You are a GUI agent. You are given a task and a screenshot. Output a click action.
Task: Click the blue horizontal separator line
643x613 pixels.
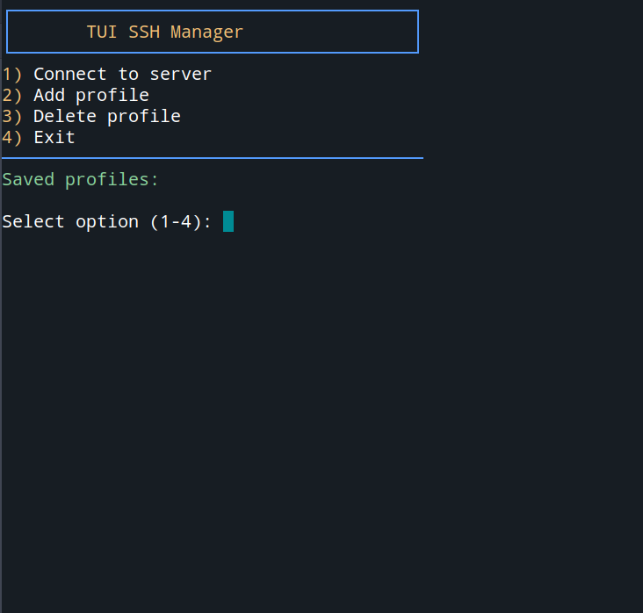212,158
